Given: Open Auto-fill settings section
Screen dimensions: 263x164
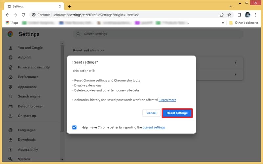Looking at the screenshot, I should 24,57.
